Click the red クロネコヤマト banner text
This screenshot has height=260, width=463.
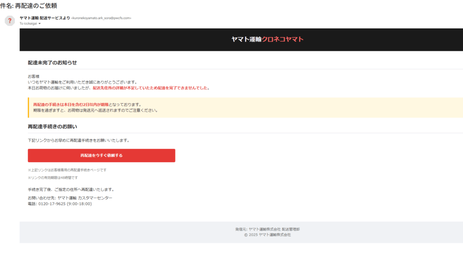click(x=283, y=39)
